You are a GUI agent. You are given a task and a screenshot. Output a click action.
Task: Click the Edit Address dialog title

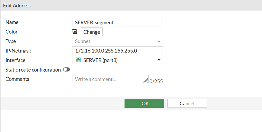click(x=17, y=6)
